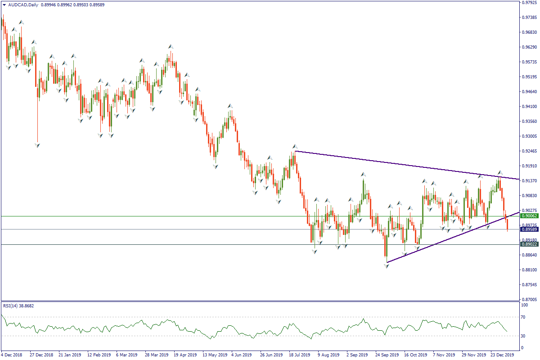Click the up fractal arrow above the April 2019 peak

point(171,46)
